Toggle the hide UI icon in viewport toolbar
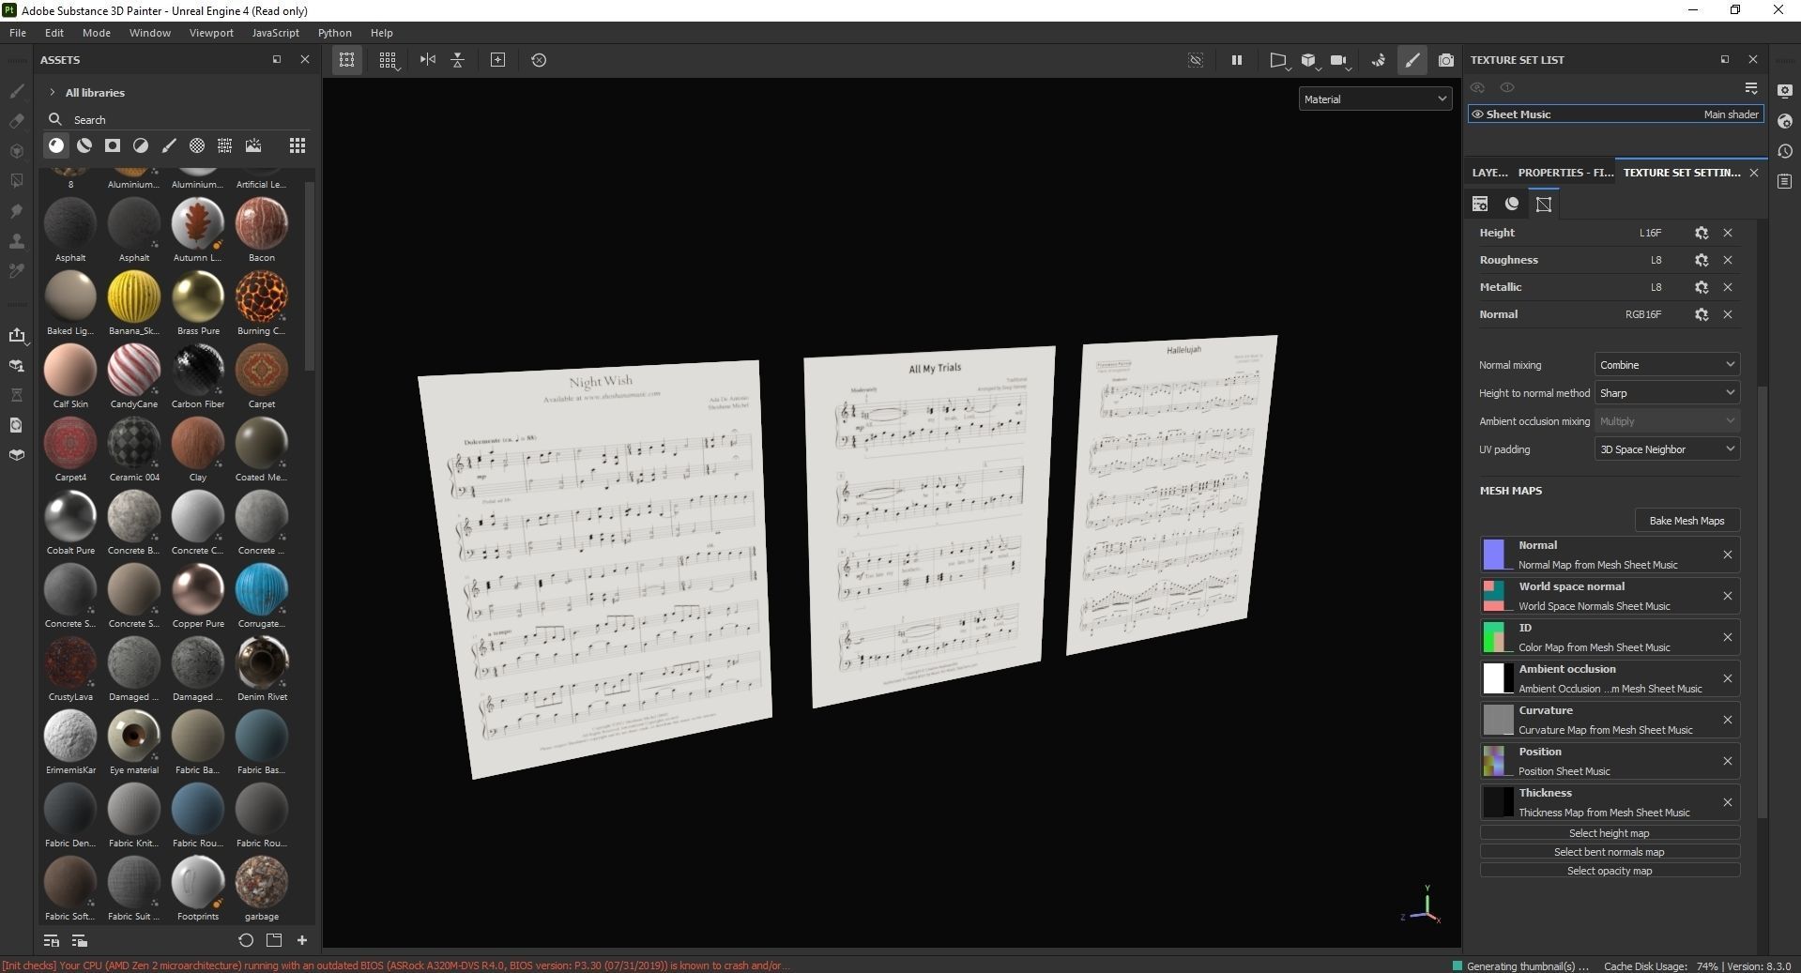Screen dimensions: 1801x973 click(x=1196, y=60)
